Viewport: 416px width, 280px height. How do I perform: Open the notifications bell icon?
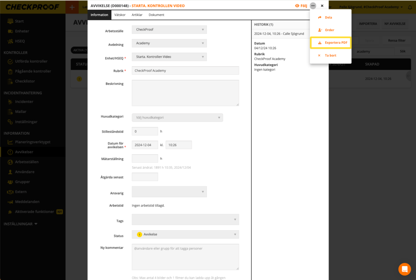click(409, 7)
